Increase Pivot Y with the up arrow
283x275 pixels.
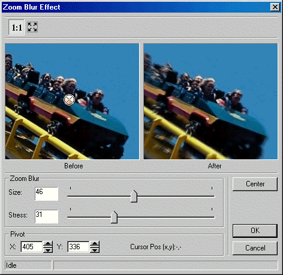tap(95, 244)
